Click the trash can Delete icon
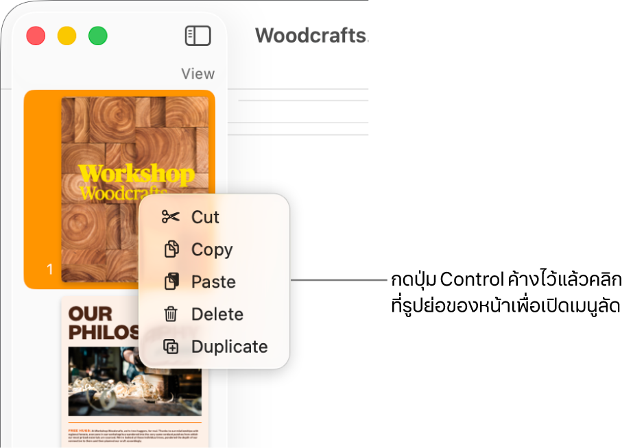 [x=171, y=314]
